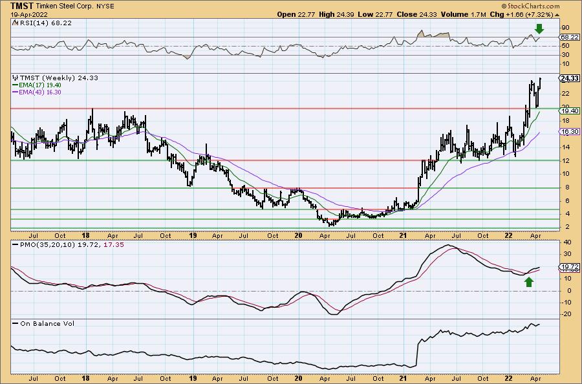Click the RSI line icon beside RSI(14)
Image resolution: width=582 pixels, height=384 pixels.
15,23
